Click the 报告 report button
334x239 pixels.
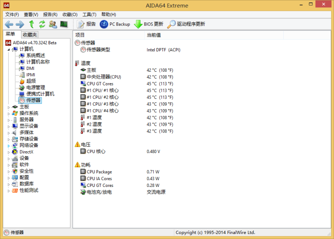coord(86,24)
